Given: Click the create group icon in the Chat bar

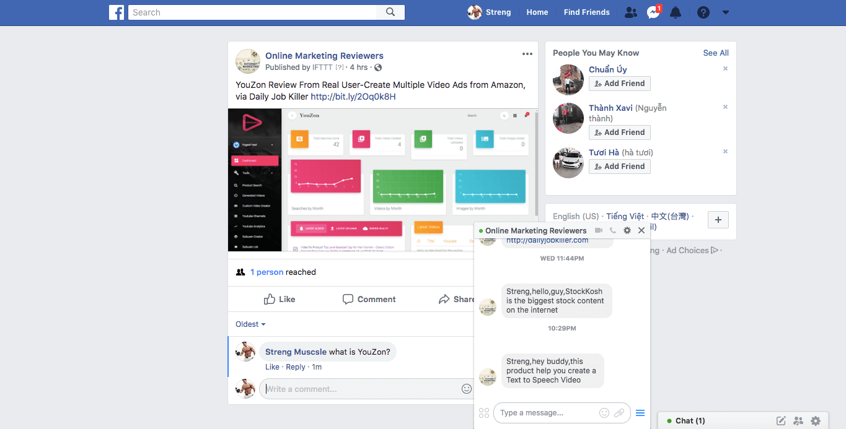Looking at the screenshot, I should point(798,421).
